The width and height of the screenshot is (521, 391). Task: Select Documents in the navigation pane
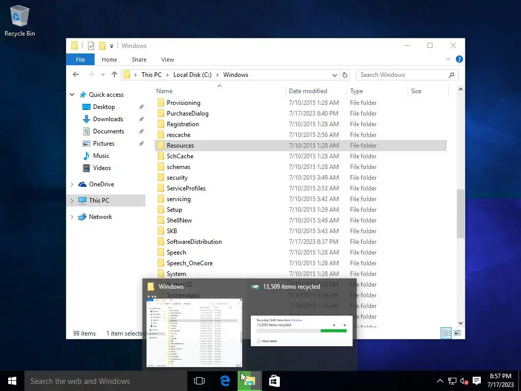point(108,131)
